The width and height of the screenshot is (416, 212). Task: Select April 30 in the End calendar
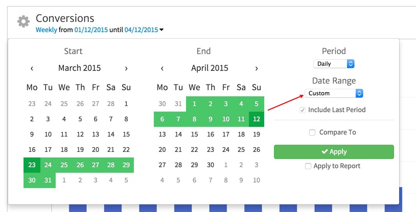[210, 165]
